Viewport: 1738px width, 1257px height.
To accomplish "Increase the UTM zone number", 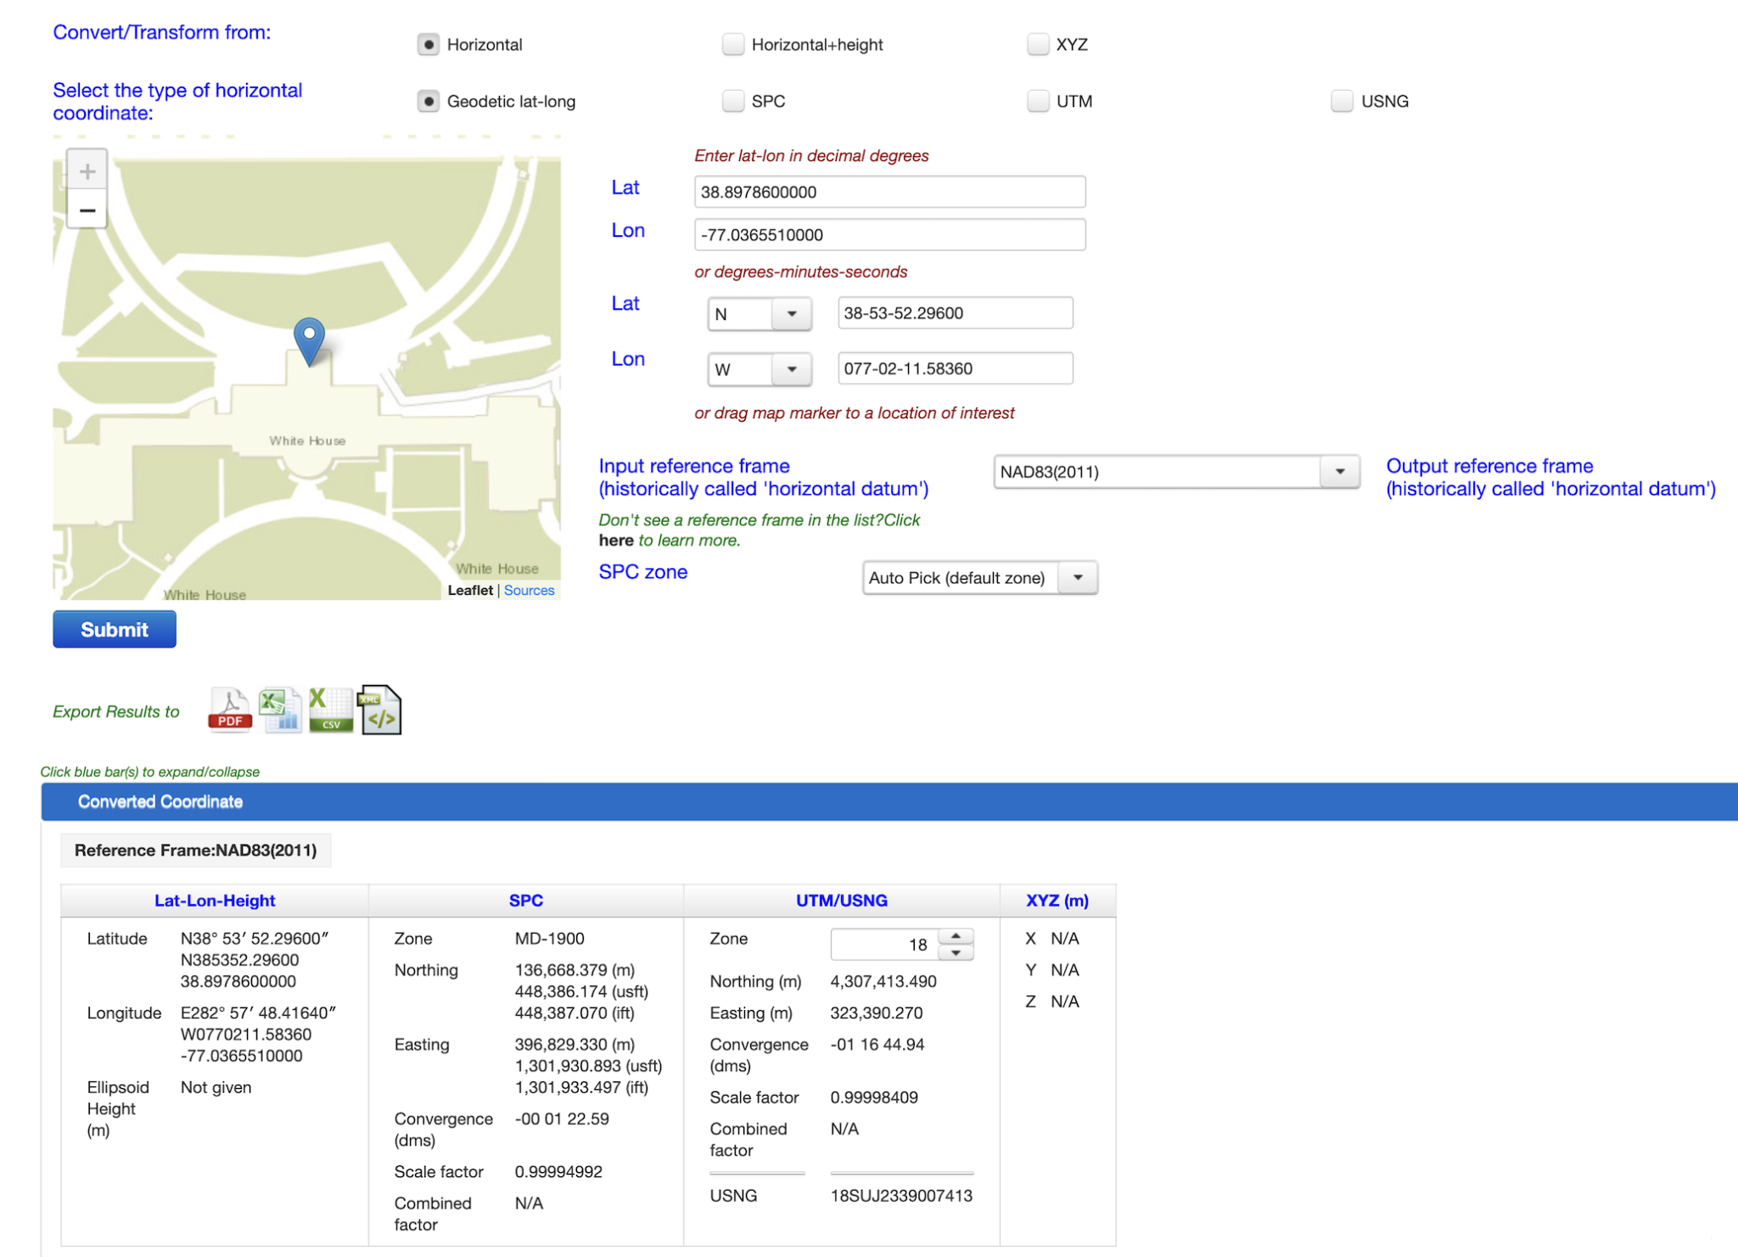I will point(956,935).
